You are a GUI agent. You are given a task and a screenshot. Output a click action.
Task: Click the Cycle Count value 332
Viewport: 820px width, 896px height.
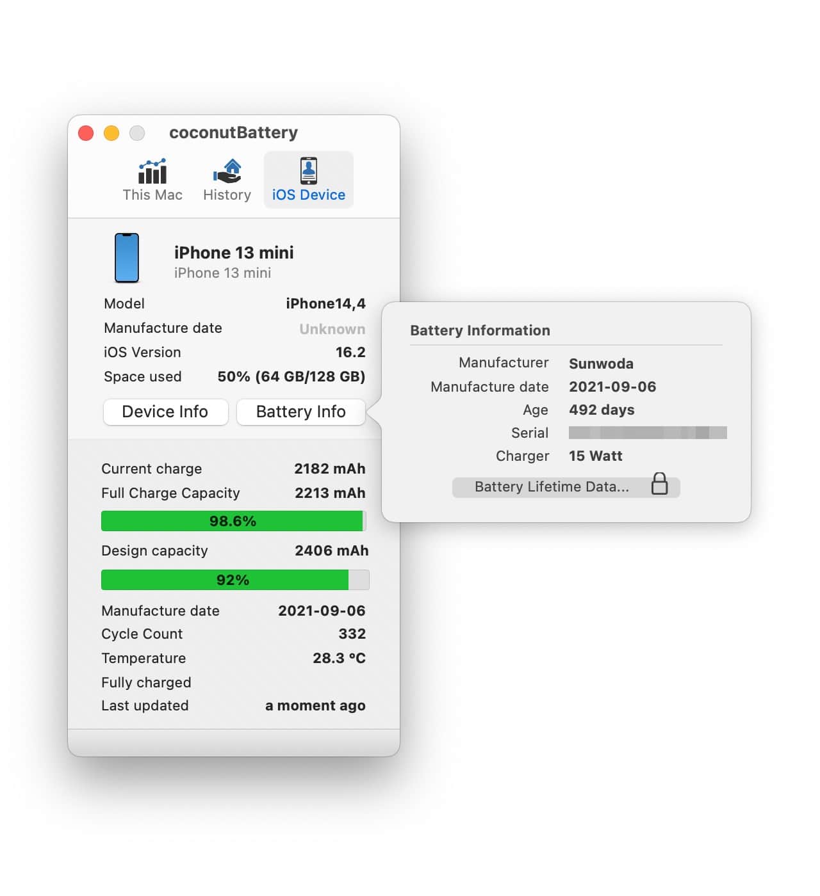pyautogui.click(x=352, y=634)
